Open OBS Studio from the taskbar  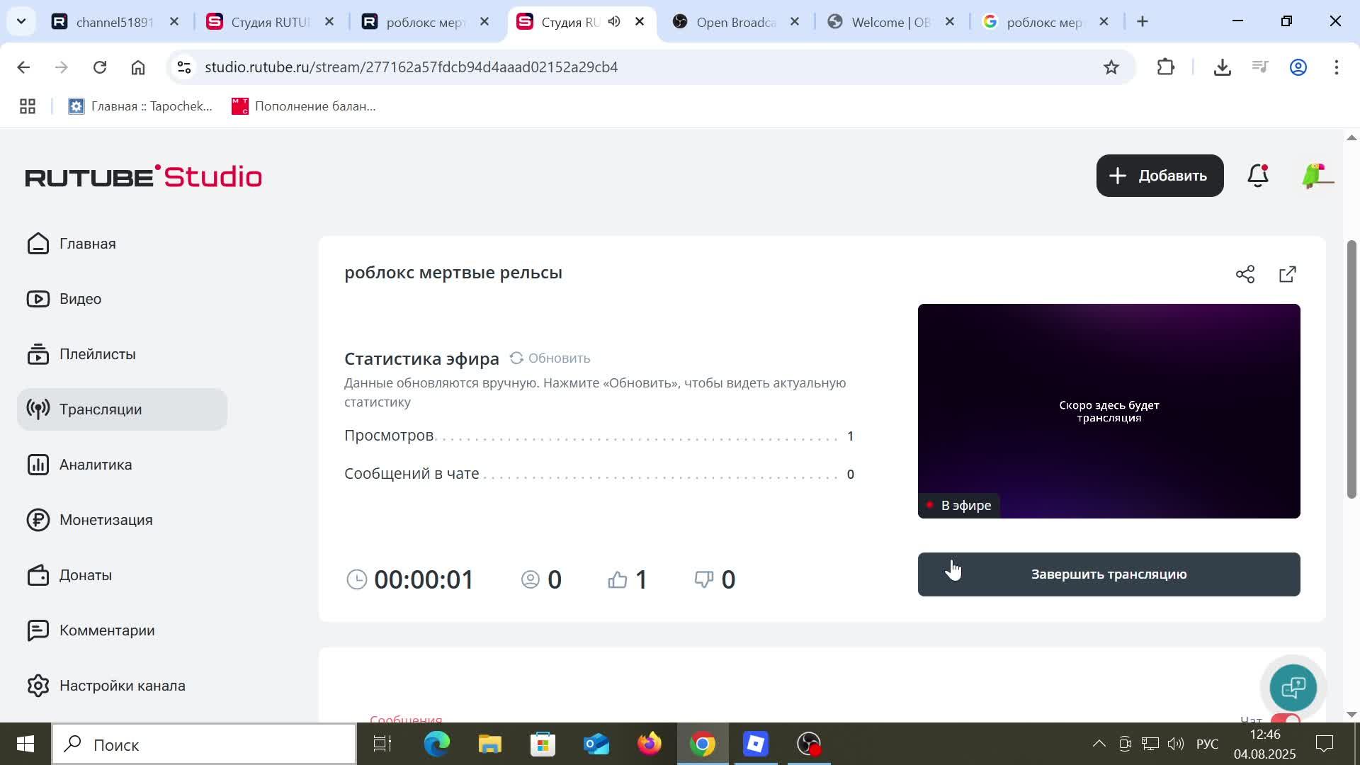click(x=810, y=744)
